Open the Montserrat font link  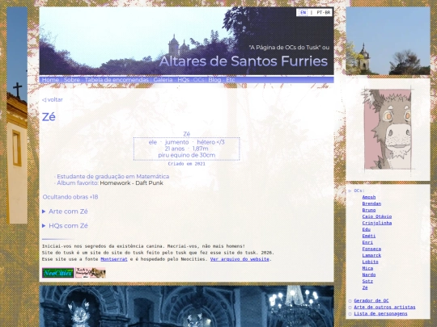[114, 259]
